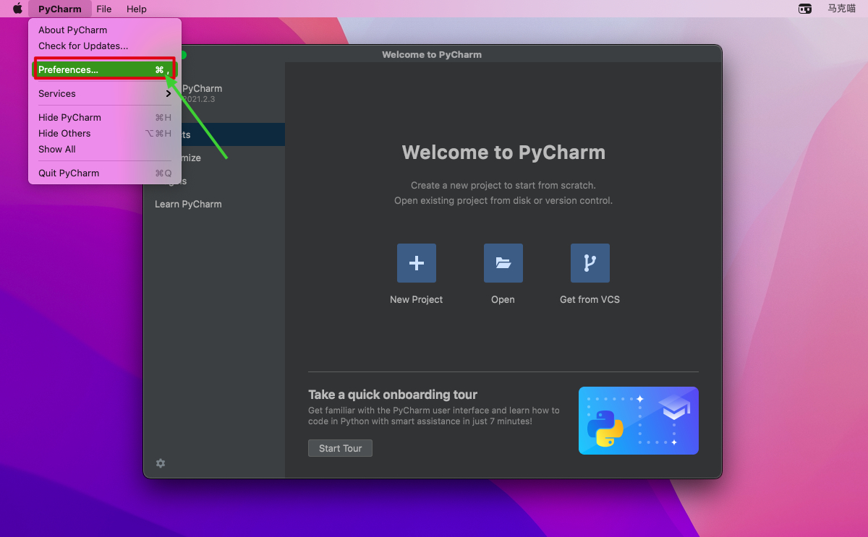Click the Get from VCS branch icon
This screenshot has width=868, height=537.
590,263
